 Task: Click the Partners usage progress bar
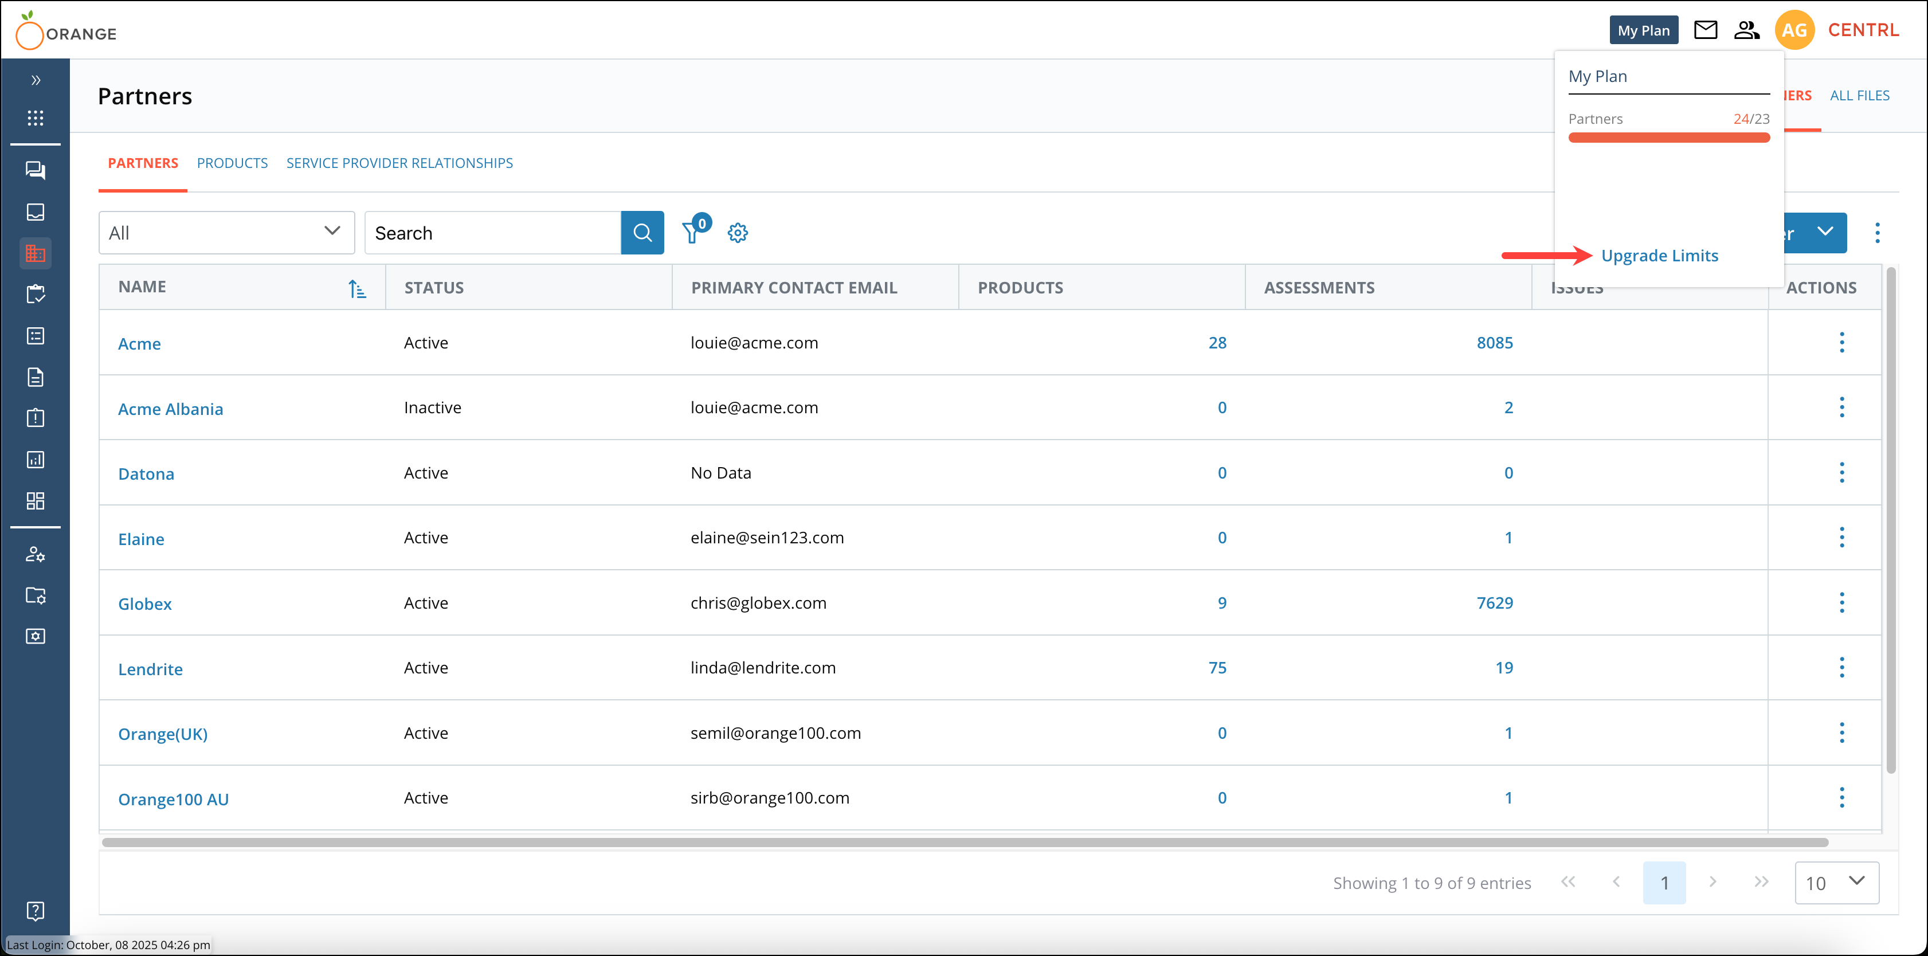[1668, 138]
